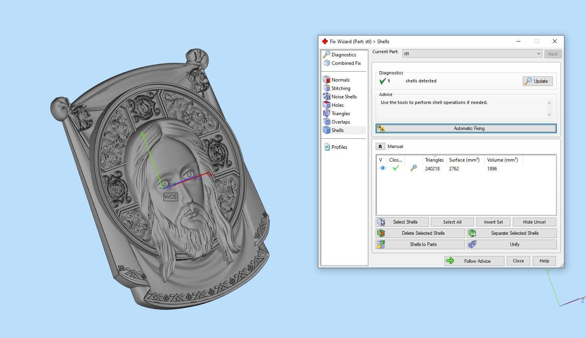
Task: Click the disabled Next button
Action: click(553, 54)
